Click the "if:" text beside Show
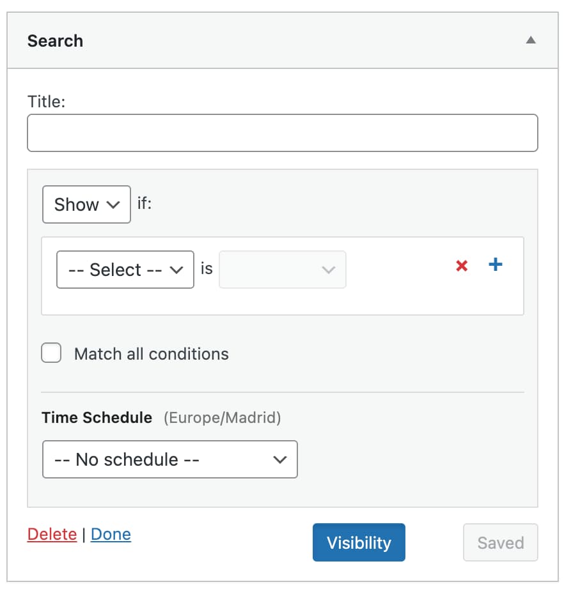The image size is (564, 589). 145,204
